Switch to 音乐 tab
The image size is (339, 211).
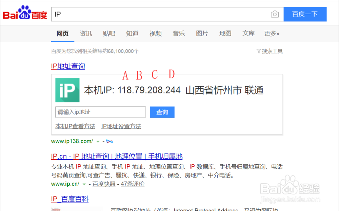point(179,33)
